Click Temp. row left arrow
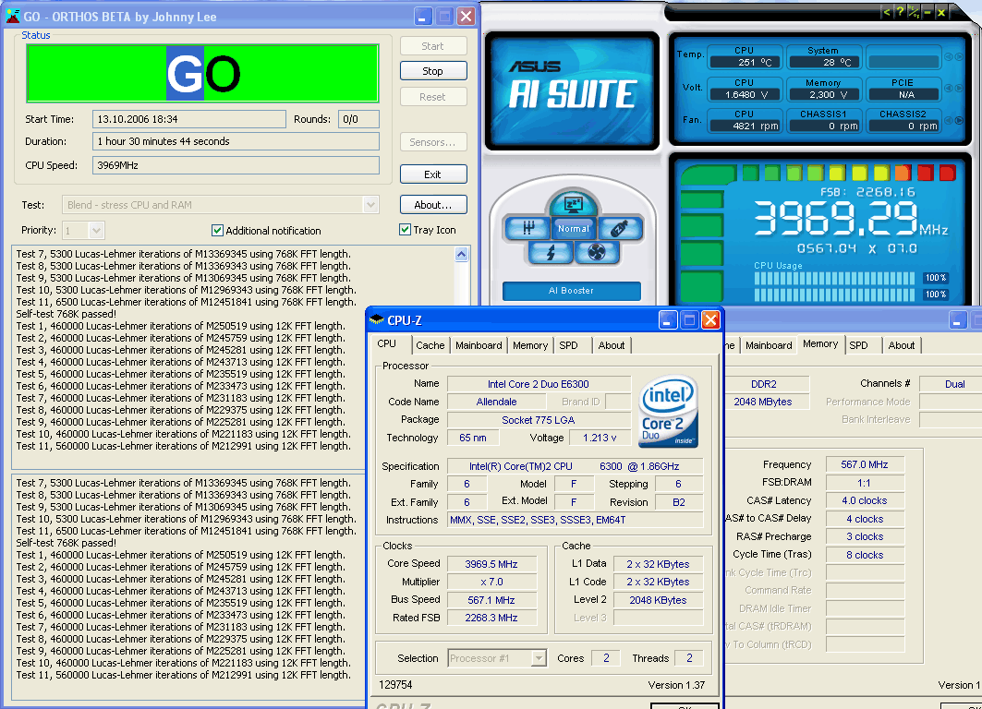The width and height of the screenshot is (982, 709). [949, 57]
